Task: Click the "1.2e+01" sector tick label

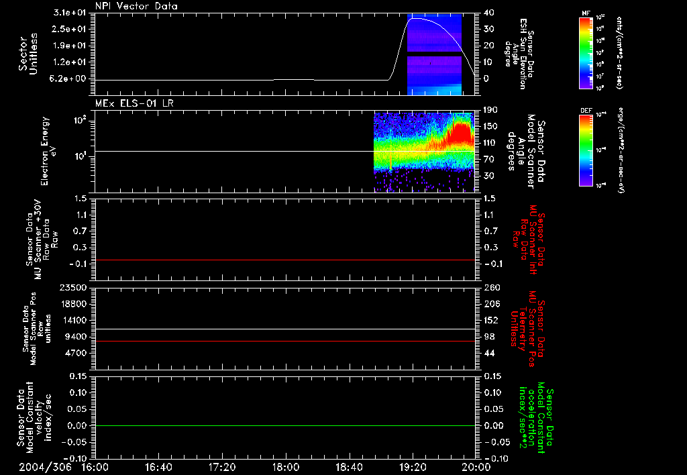Action: click(x=69, y=62)
